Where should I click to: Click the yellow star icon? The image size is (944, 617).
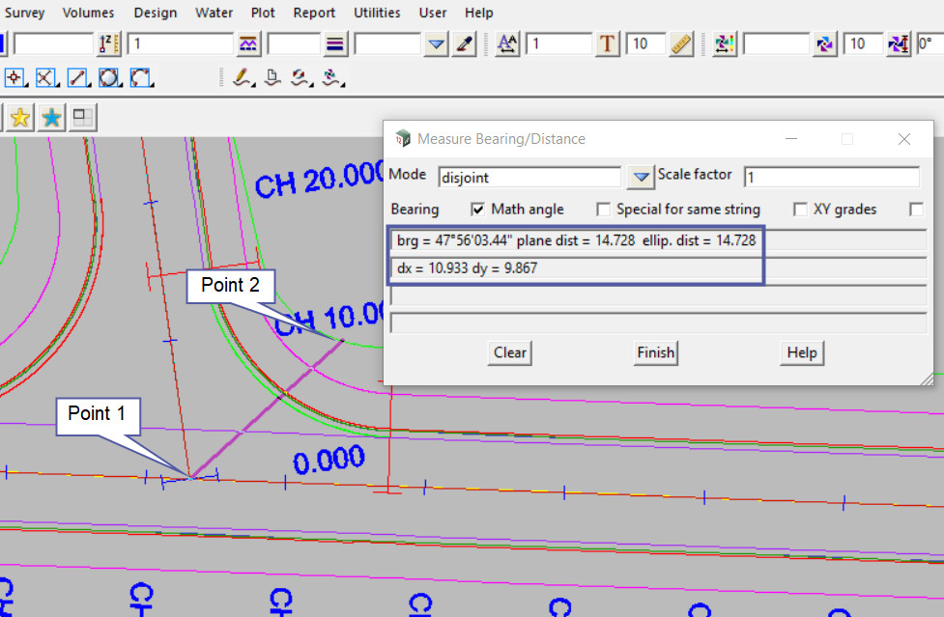[19, 118]
